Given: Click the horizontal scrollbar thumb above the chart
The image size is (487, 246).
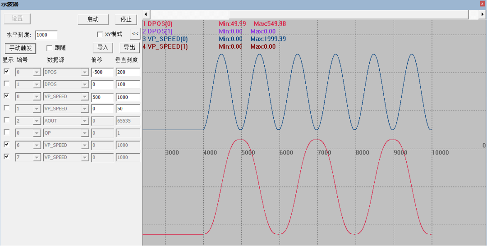Looking at the screenshot, I should pyautogui.click(x=349, y=14).
